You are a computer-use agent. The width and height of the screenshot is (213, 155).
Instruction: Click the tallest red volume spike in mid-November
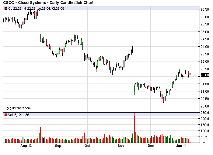[x=134, y=128]
